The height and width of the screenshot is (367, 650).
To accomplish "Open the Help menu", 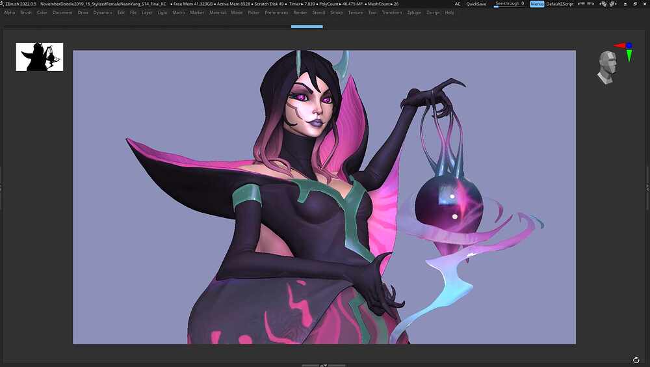I will coord(449,12).
